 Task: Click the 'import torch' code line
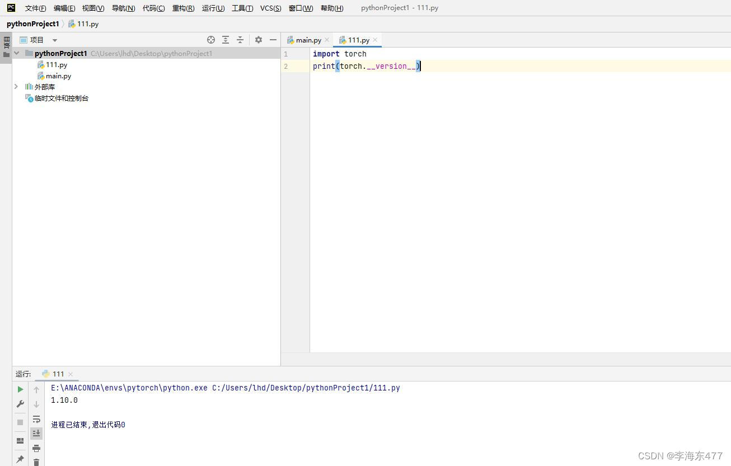pyautogui.click(x=340, y=54)
